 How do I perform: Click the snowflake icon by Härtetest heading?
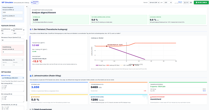(x=31, y=29)
